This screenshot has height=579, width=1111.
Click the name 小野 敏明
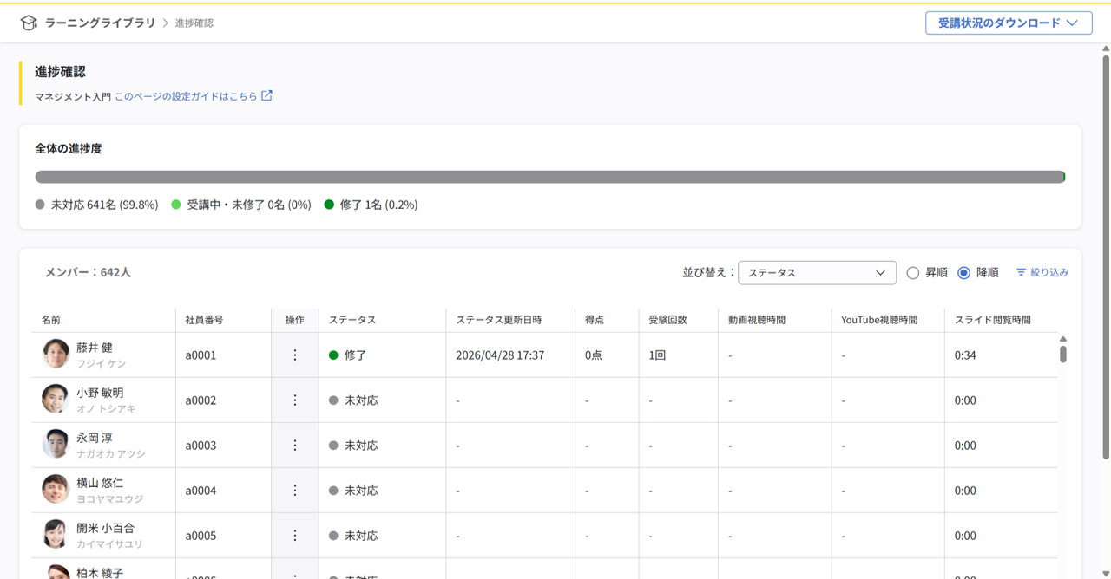[100, 393]
